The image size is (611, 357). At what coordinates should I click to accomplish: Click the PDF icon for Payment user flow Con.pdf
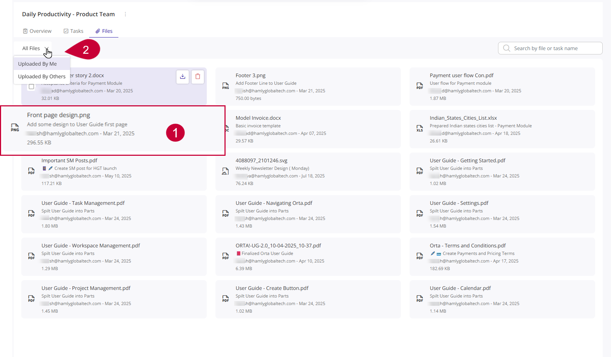point(420,86)
